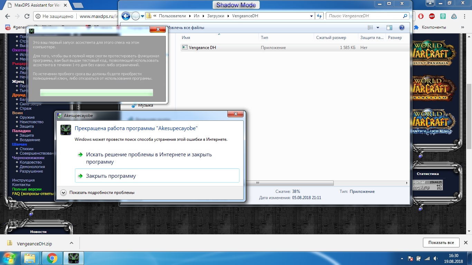Click the AdBlock Plus extension icon
This screenshot has width=472, height=265.
[432, 16]
